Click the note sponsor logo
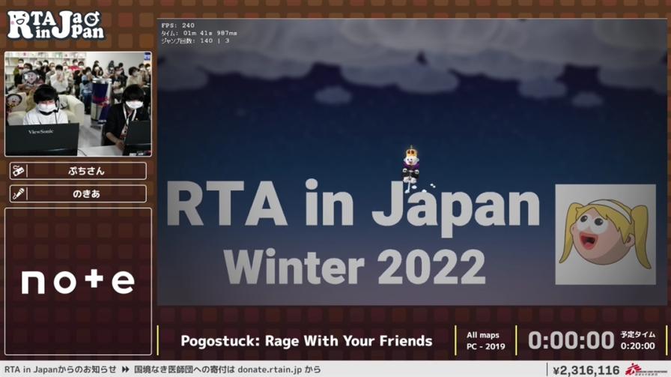Image resolution: width=671 pixels, height=377 pixels. pos(78,282)
